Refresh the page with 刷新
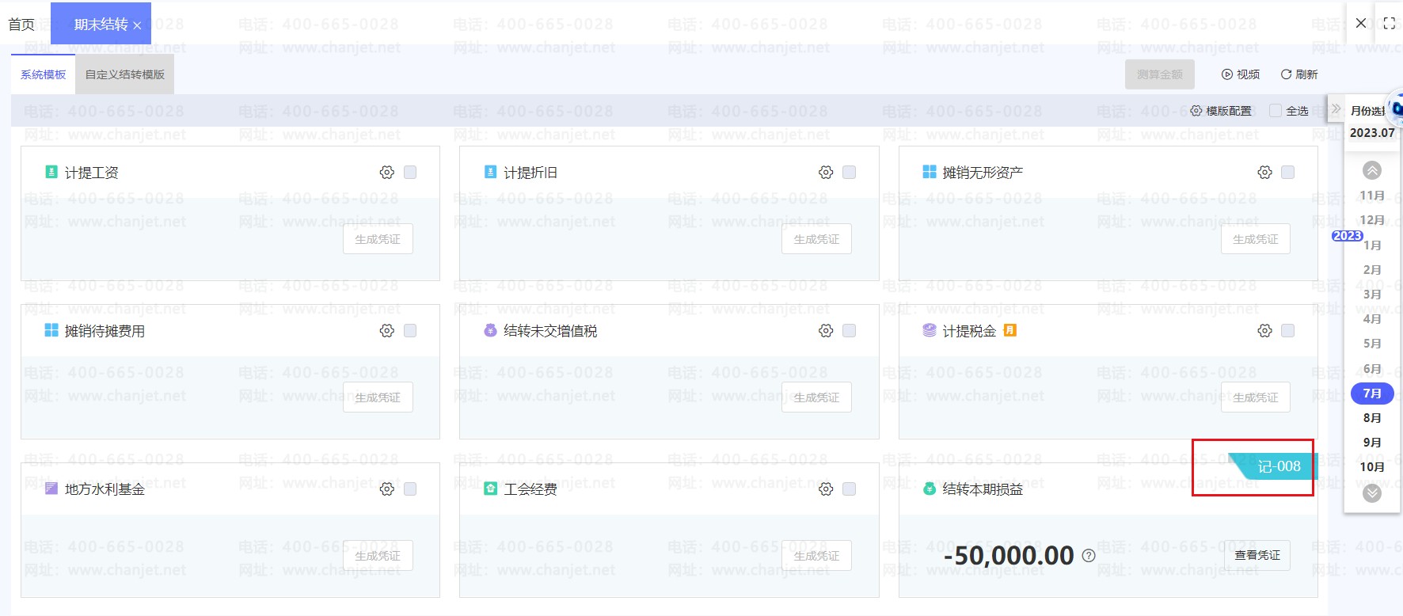 [x=1299, y=74]
